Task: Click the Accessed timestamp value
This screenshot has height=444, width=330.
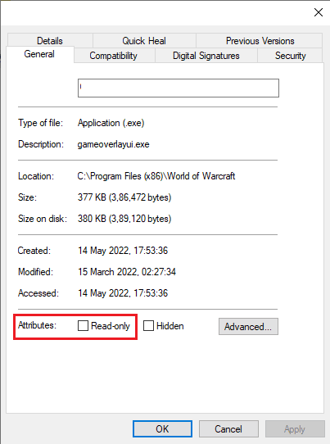Action: point(123,293)
